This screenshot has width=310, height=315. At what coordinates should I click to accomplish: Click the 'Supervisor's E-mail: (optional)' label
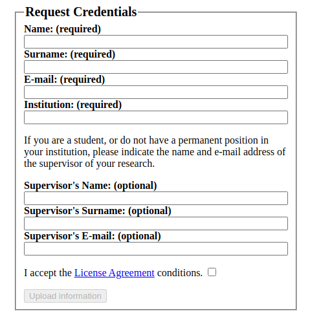coord(93,236)
